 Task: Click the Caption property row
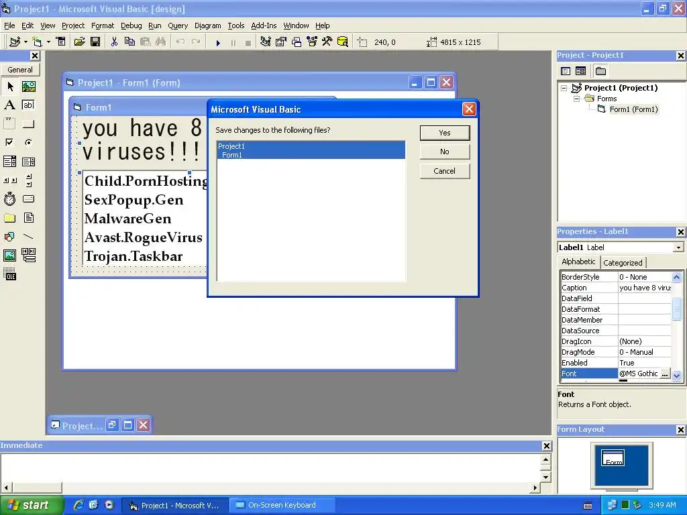pos(616,288)
